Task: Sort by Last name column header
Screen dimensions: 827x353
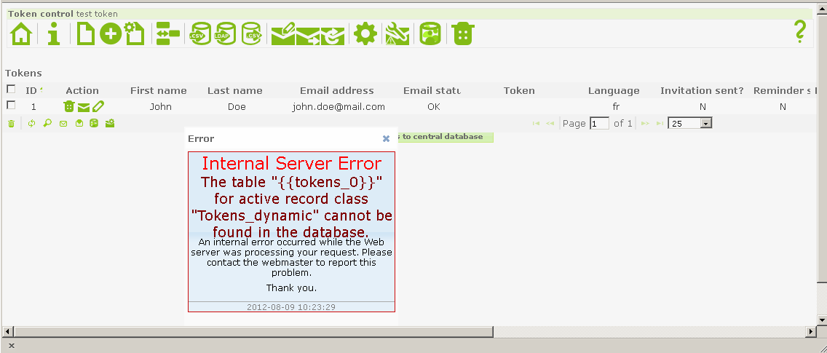Action: pyautogui.click(x=234, y=91)
